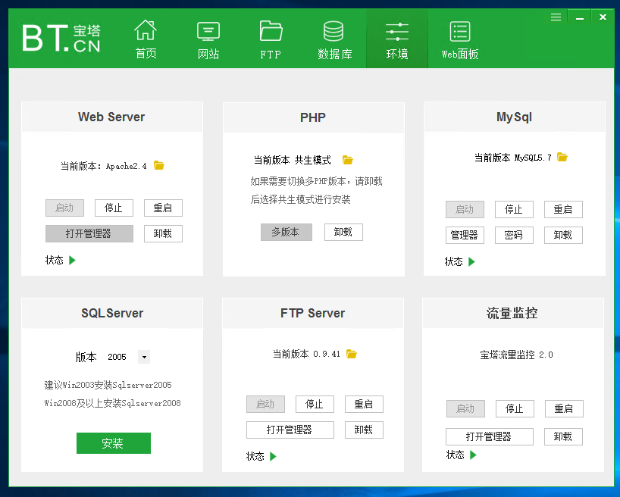620x497 pixels.
Task: Click FTP Server 启动 button
Action: click(265, 404)
